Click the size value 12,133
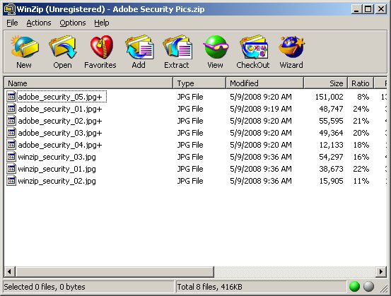The height and width of the screenshot is (296, 391). pyautogui.click(x=331, y=145)
